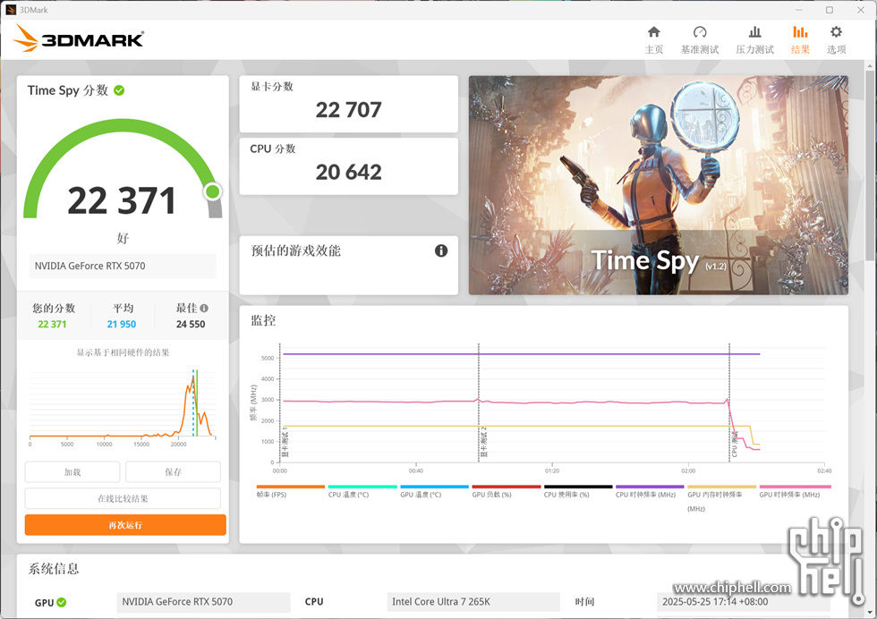
Task: Click the Time Spy 分数 title
Action: (x=68, y=90)
